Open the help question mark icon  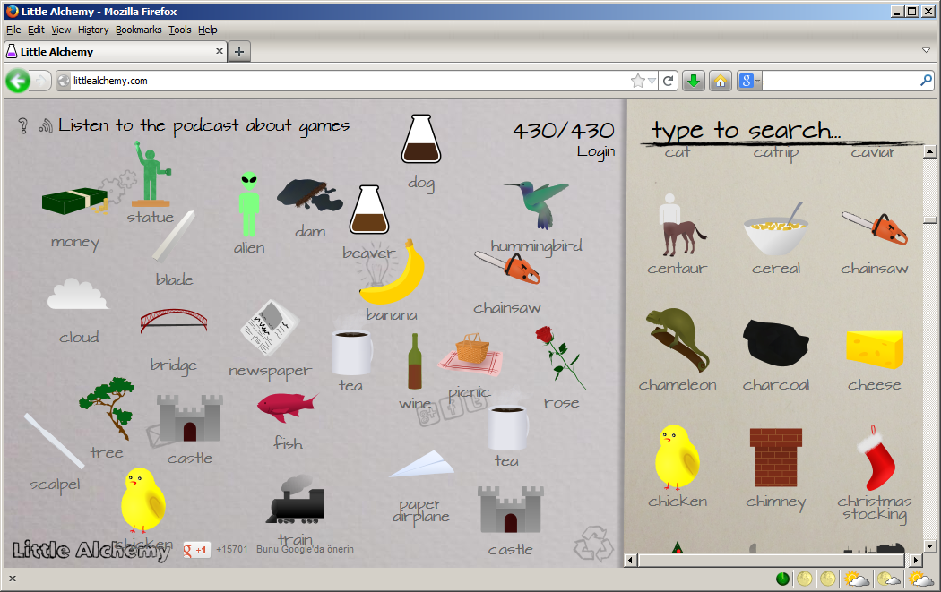tap(22, 124)
